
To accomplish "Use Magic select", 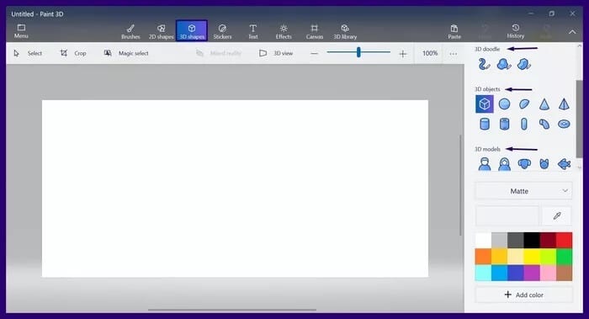I will click(x=126, y=53).
